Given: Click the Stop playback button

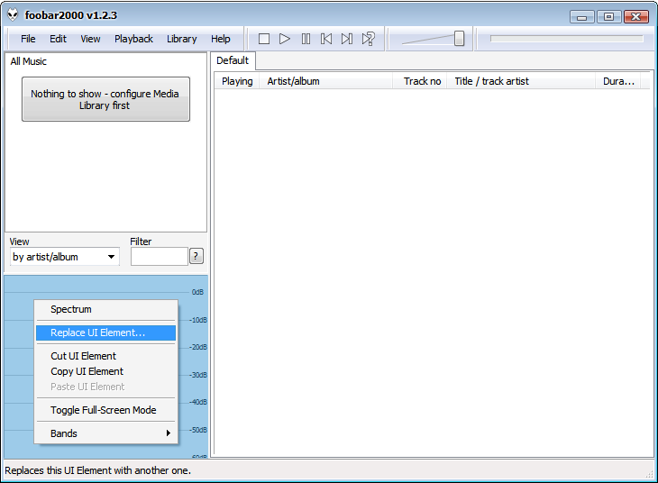Looking at the screenshot, I should click(x=264, y=39).
